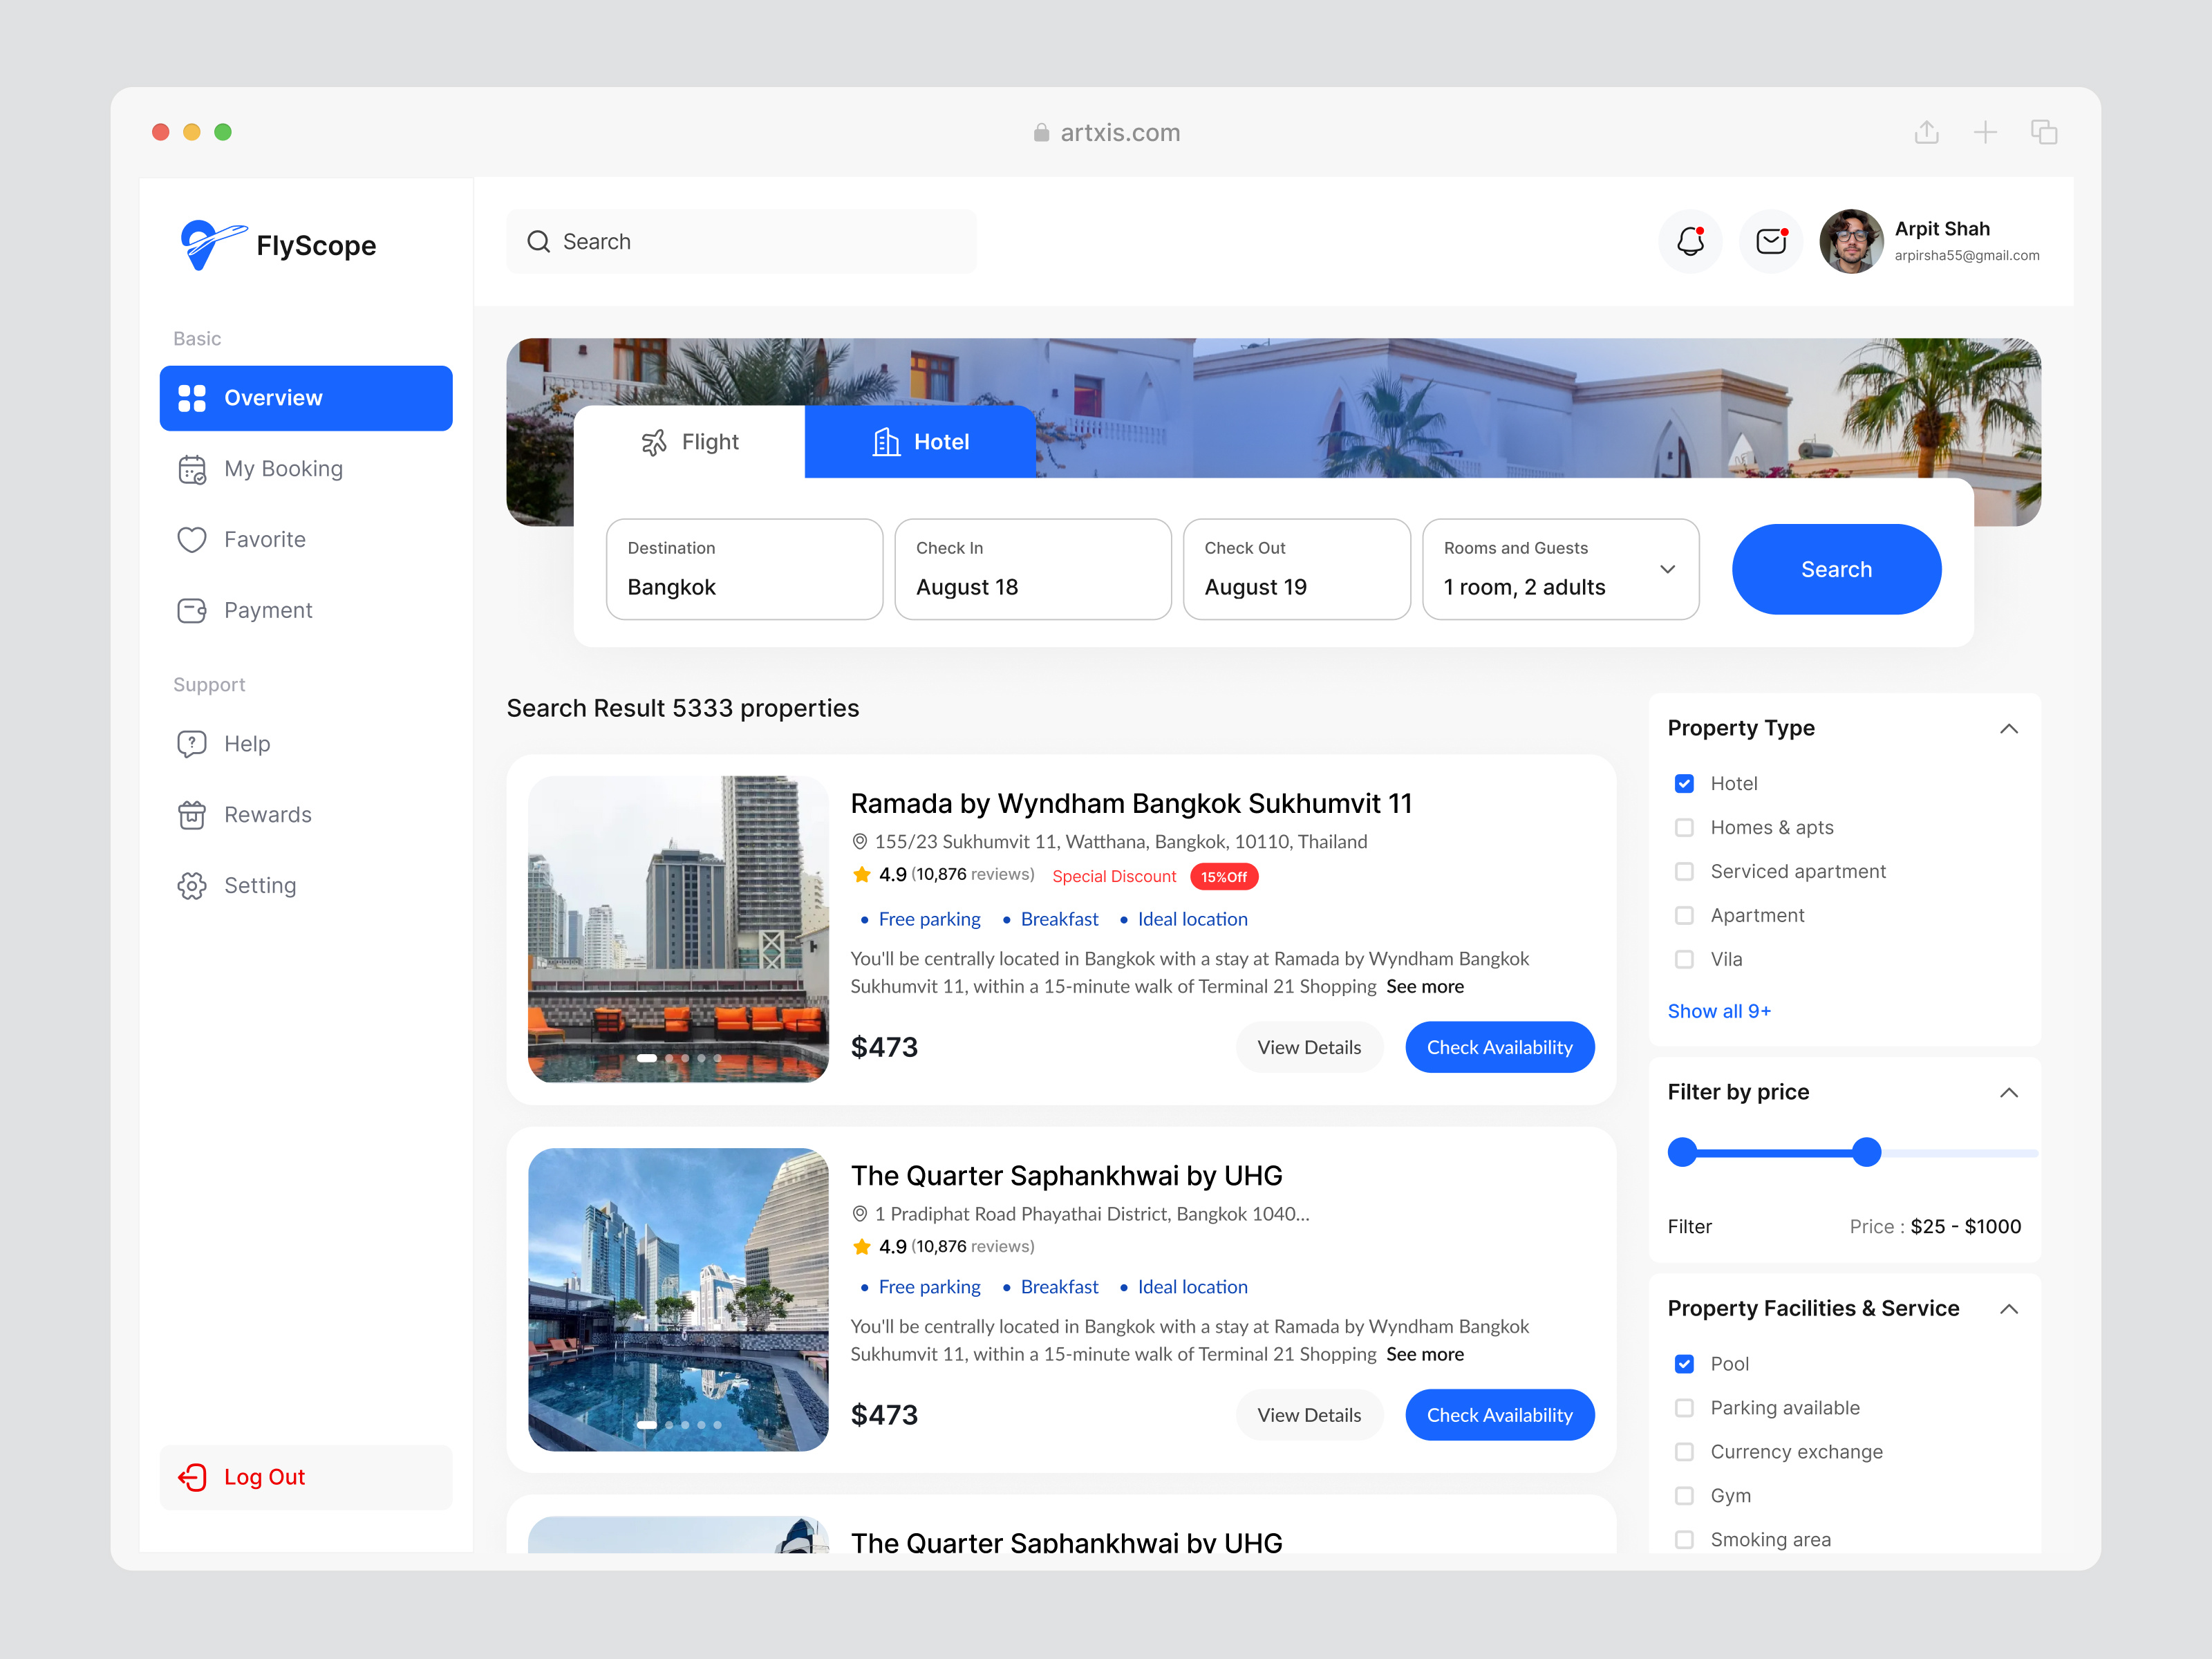2212x1659 pixels.
Task: Uncheck the Hotel property type checkbox
Action: coord(1684,784)
